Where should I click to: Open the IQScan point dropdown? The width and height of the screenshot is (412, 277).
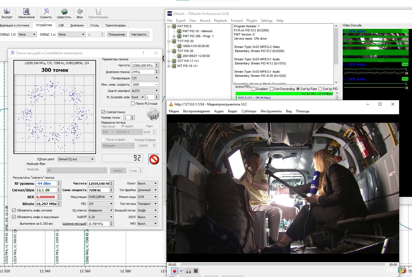click(76, 159)
